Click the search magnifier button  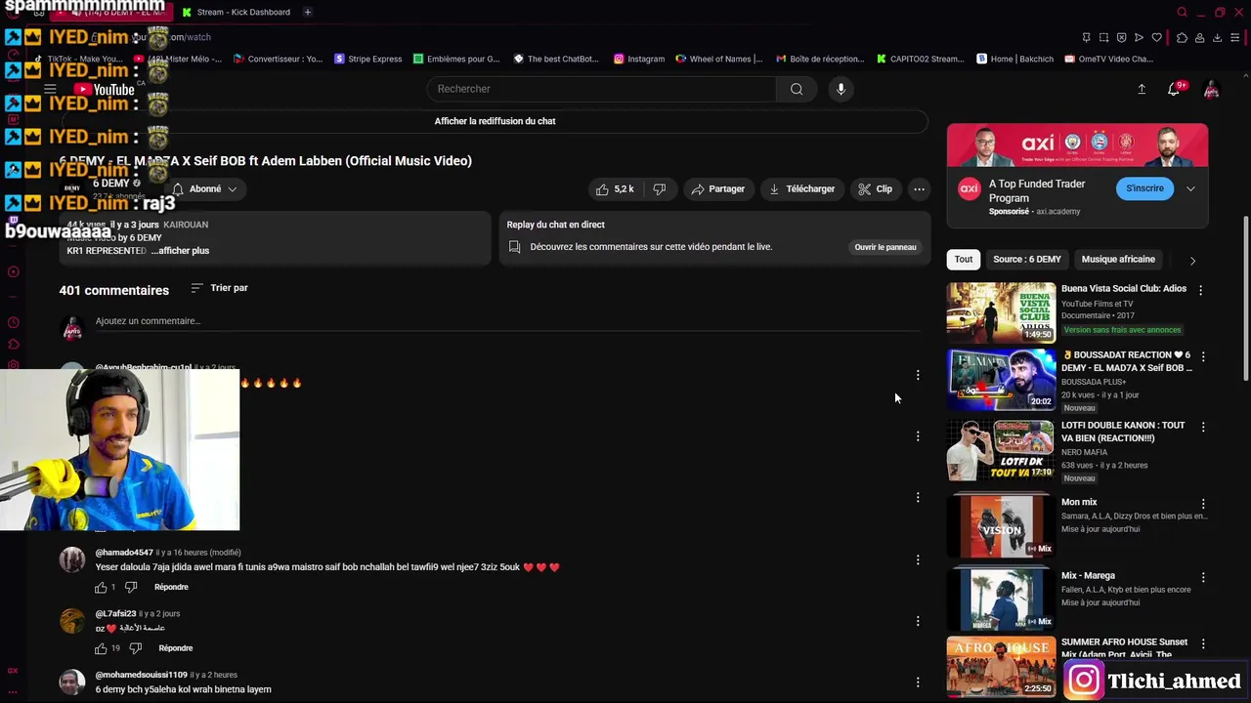tap(797, 89)
